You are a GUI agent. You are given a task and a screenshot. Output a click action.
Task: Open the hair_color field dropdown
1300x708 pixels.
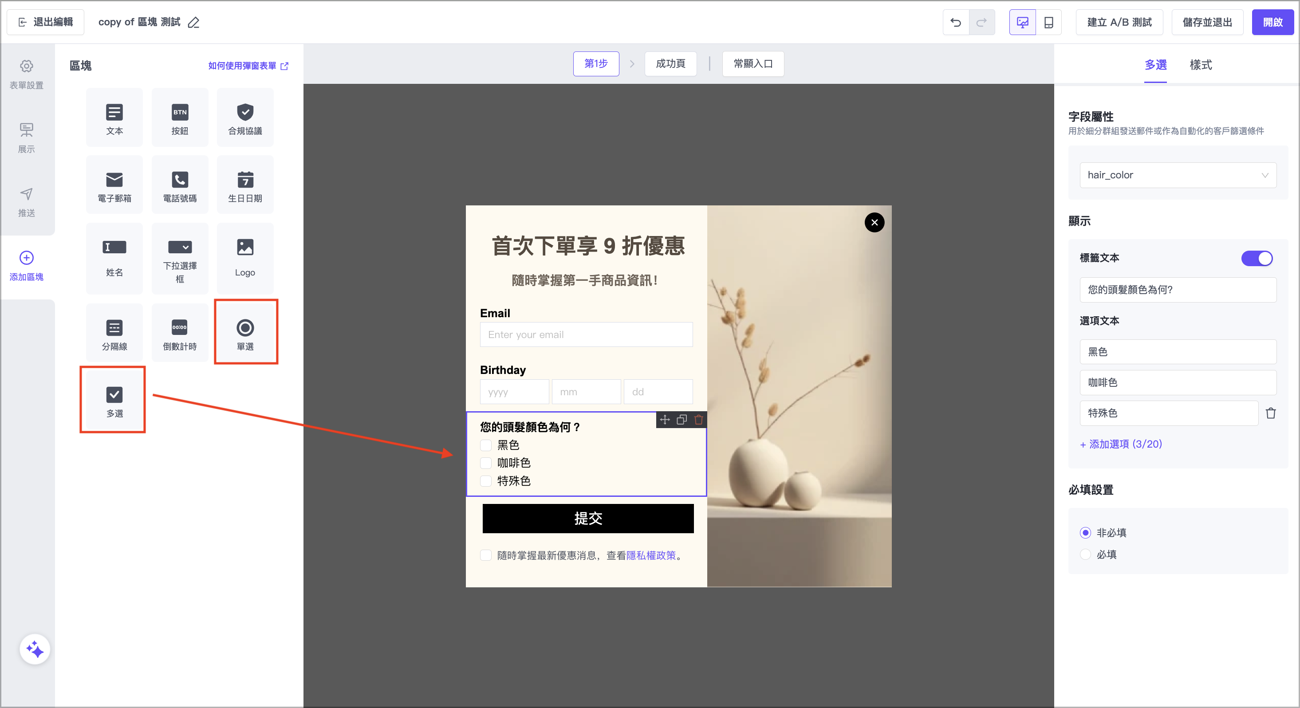click(x=1178, y=175)
